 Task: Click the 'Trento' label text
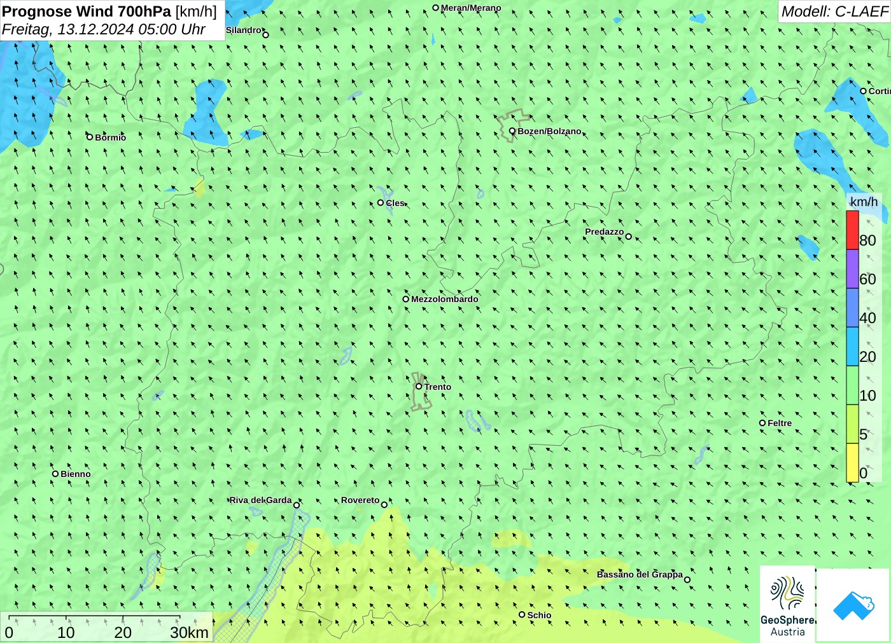click(438, 387)
